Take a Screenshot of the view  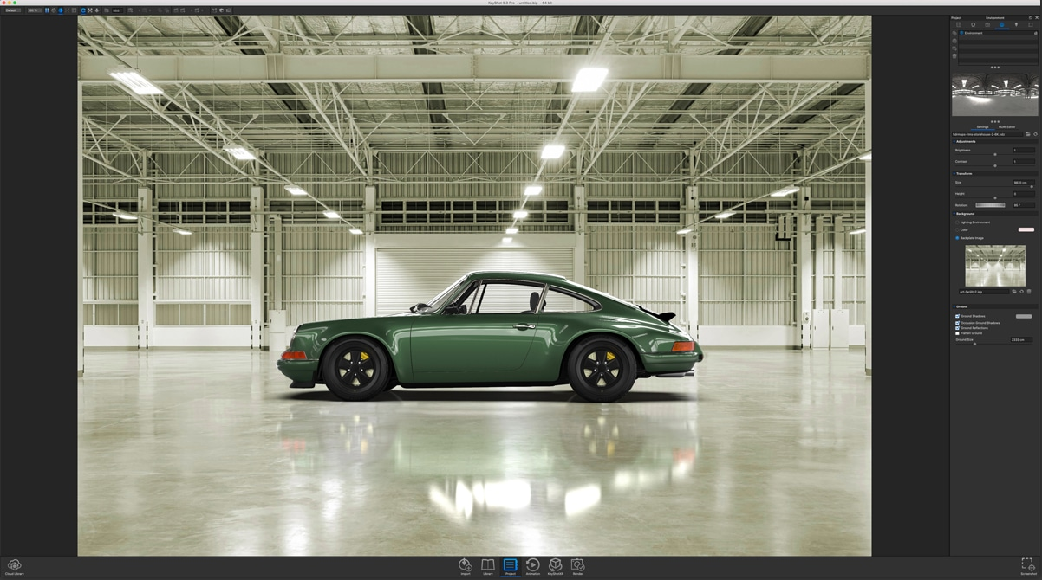1027,565
